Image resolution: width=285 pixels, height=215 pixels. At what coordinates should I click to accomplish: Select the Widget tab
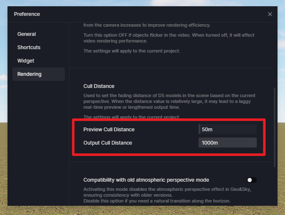[x=26, y=61]
